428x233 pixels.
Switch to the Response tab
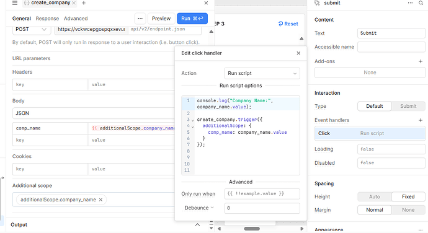pos(47,19)
